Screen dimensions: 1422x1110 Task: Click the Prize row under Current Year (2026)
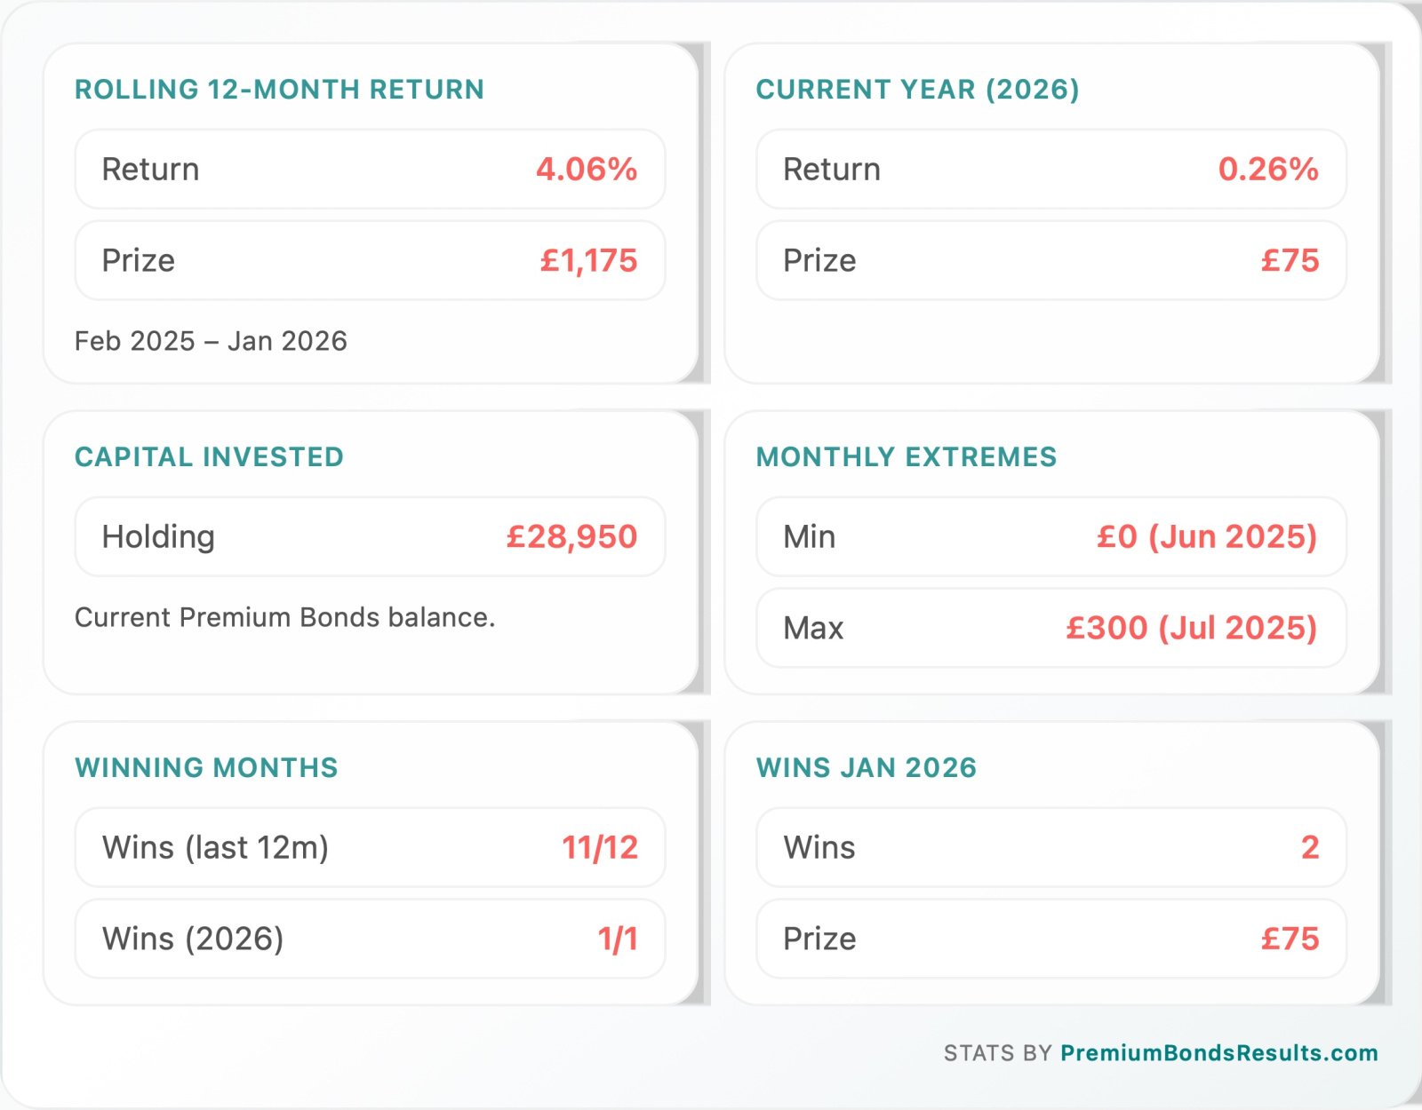(1051, 261)
